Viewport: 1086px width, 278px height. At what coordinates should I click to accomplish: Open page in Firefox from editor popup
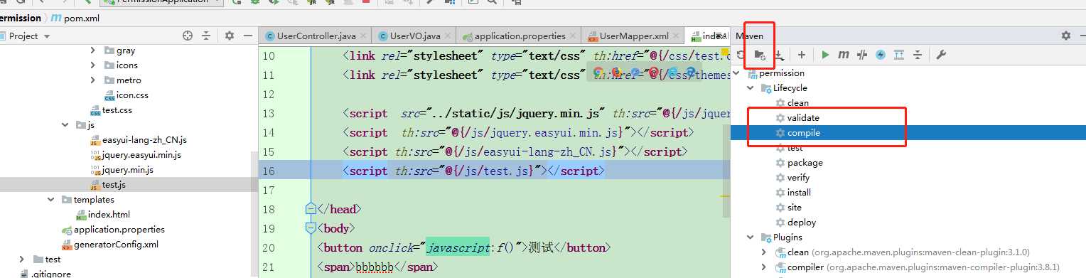pos(616,73)
